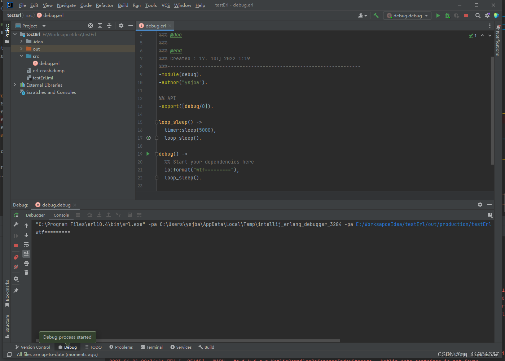Mute all breakpoints
The image size is (505, 361).
point(16,266)
